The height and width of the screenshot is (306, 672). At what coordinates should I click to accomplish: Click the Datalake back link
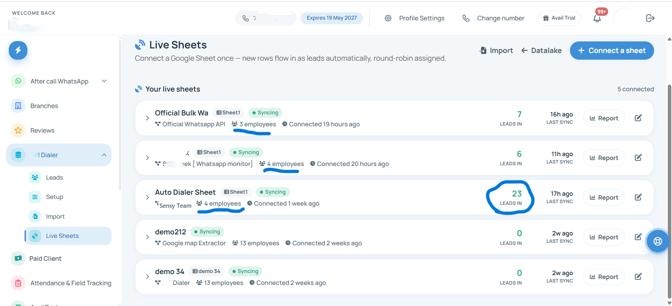(x=542, y=51)
